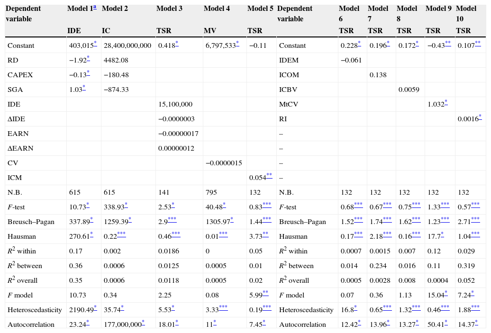
Task: Open the asterisk footnote on CAPEX −0.13
Action: (x=88, y=73)
